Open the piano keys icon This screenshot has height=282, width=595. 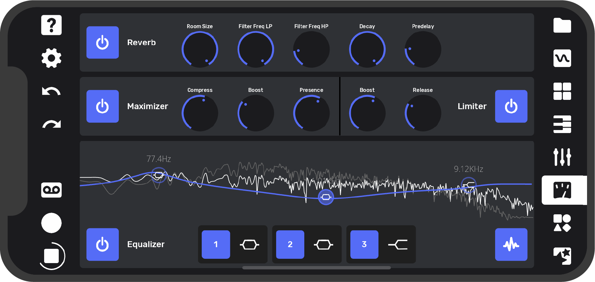click(562, 124)
